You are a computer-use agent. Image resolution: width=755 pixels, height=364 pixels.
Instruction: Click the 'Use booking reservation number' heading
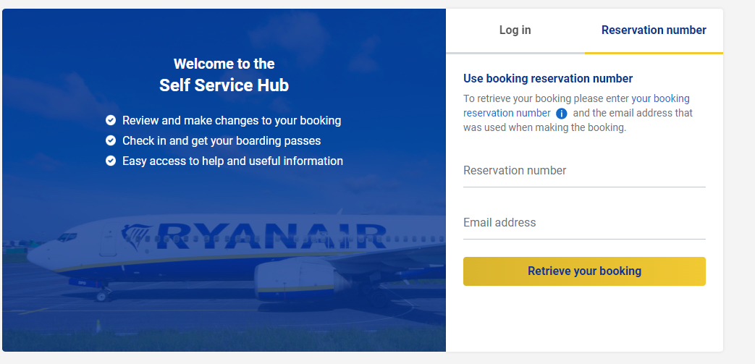548,78
